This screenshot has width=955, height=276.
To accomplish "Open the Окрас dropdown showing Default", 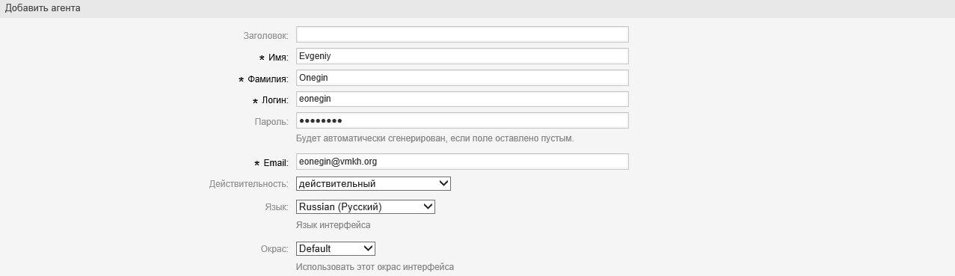I will pyautogui.click(x=336, y=248).
